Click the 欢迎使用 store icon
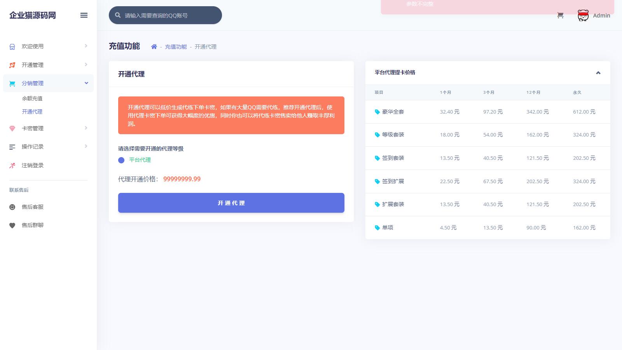Screen dimensions: 622x350 (12, 47)
